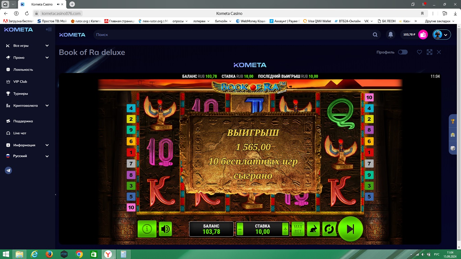Open the БК ЛЕОН bookmark
Image resolution: width=461 pixels, height=259 pixels.
pos(386,21)
